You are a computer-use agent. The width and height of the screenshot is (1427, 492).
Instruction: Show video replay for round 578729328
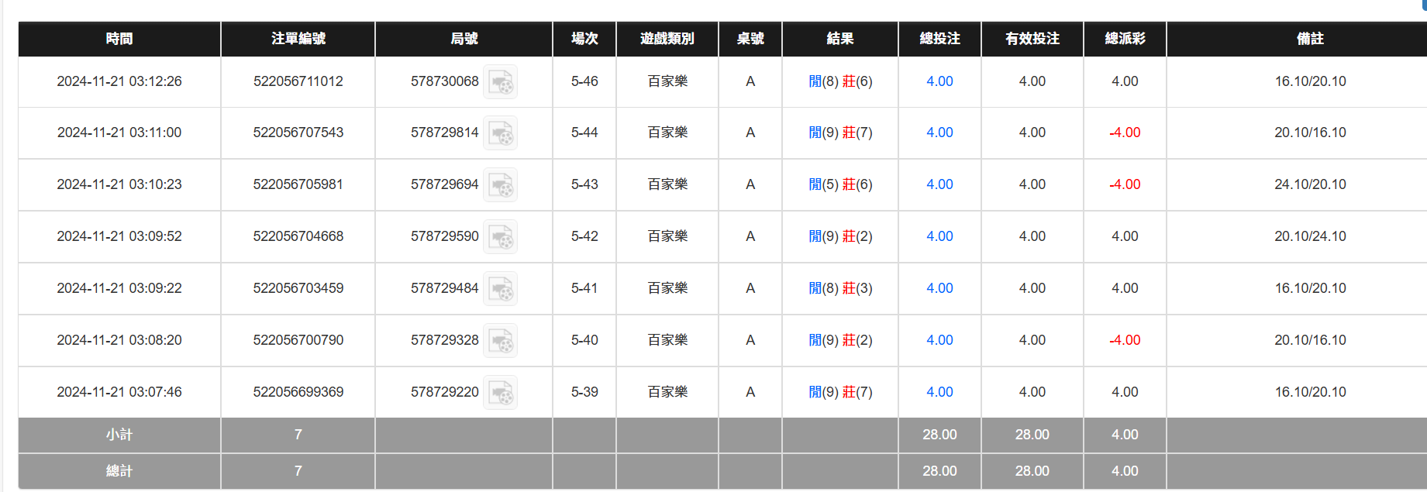pyautogui.click(x=501, y=341)
